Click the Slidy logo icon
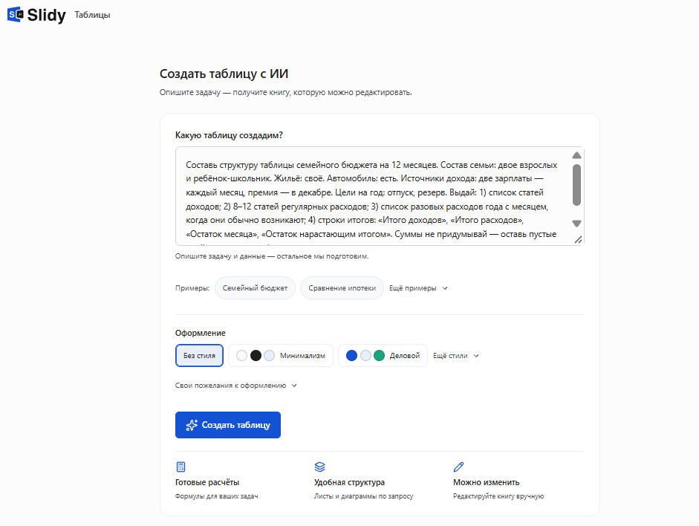Image resolution: width=699 pixels, height=526 pixels. [15, 14]
